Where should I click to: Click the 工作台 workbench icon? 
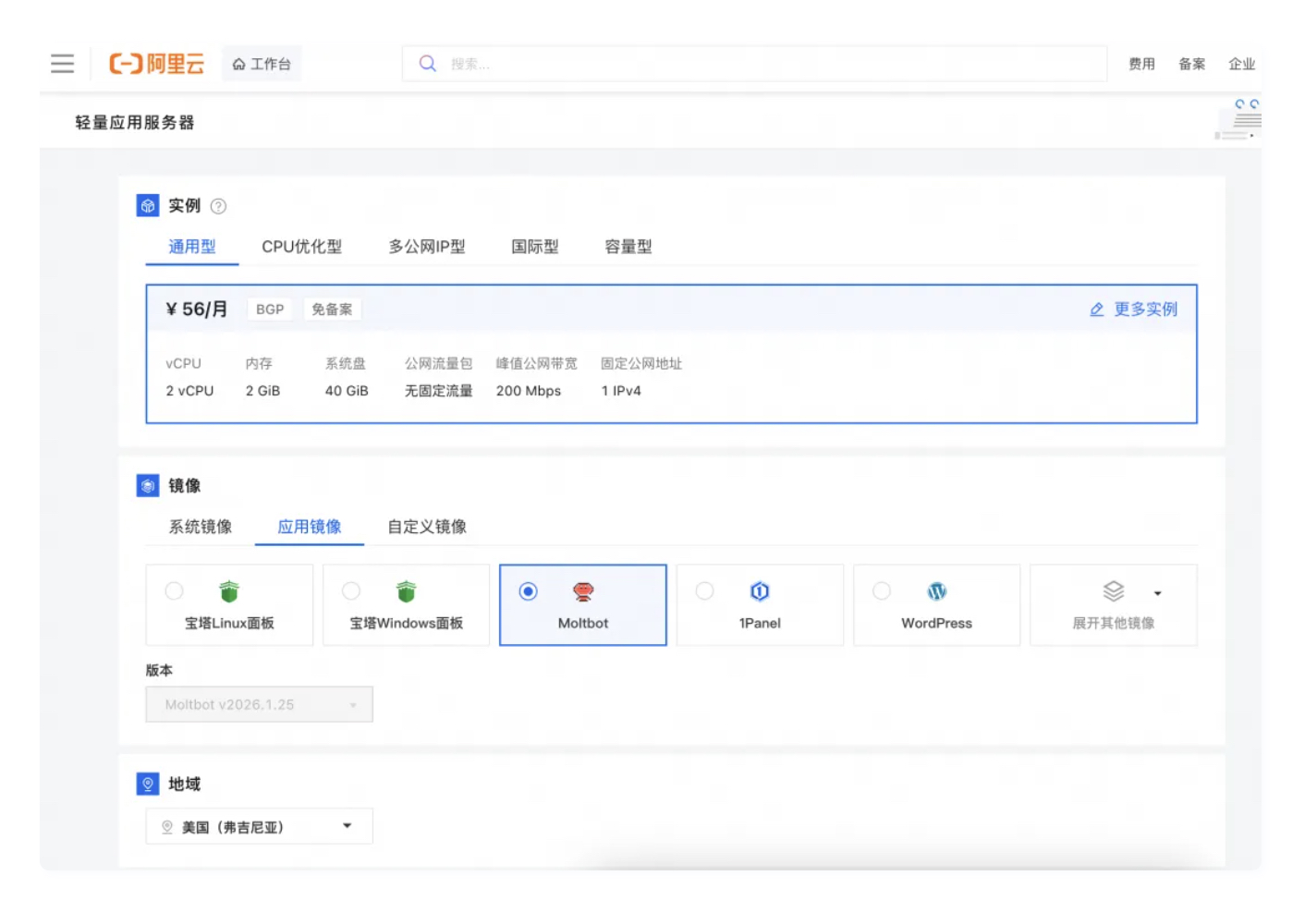(x=240, y=64)
